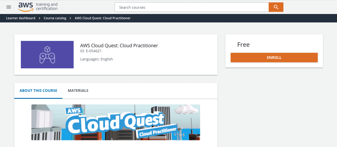Image resolution: width=337 pixels, height=147 pixels.
Task: Click the chevron after Course catalog
Action: coord(70,18)
